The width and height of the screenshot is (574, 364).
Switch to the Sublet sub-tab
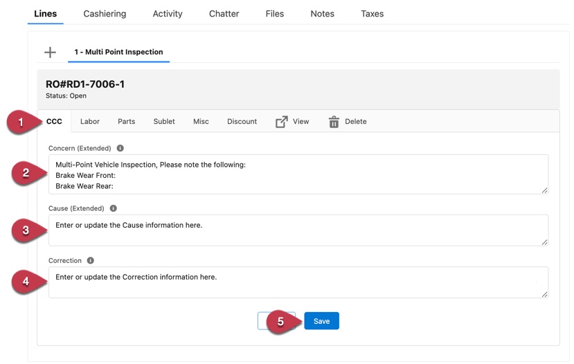(164, 122)
